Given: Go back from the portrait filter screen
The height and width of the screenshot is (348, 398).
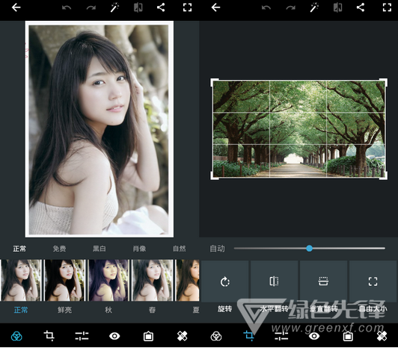Looking at the screenshot, I should click(16, 7).
